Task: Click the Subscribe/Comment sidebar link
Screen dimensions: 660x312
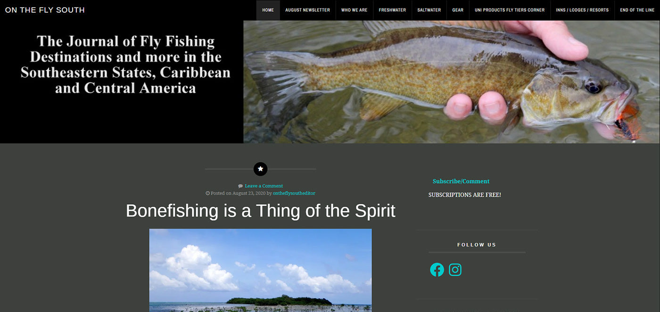Action: click(461, 181)
